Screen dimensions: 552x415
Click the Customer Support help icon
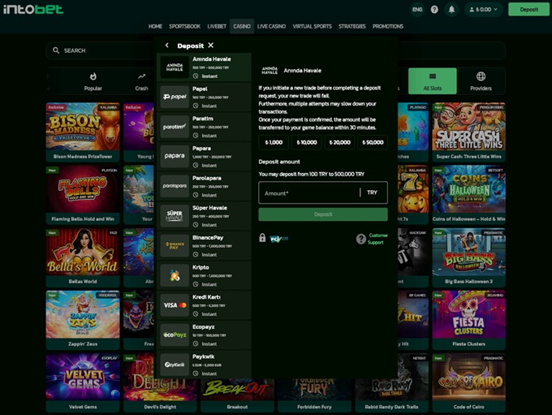pyautogui.click(x=361, y=239)
